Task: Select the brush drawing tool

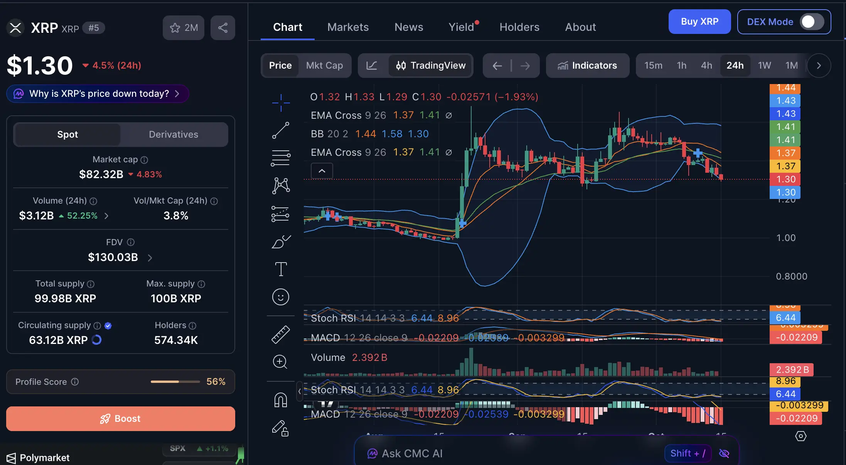Action: point(281,242)
